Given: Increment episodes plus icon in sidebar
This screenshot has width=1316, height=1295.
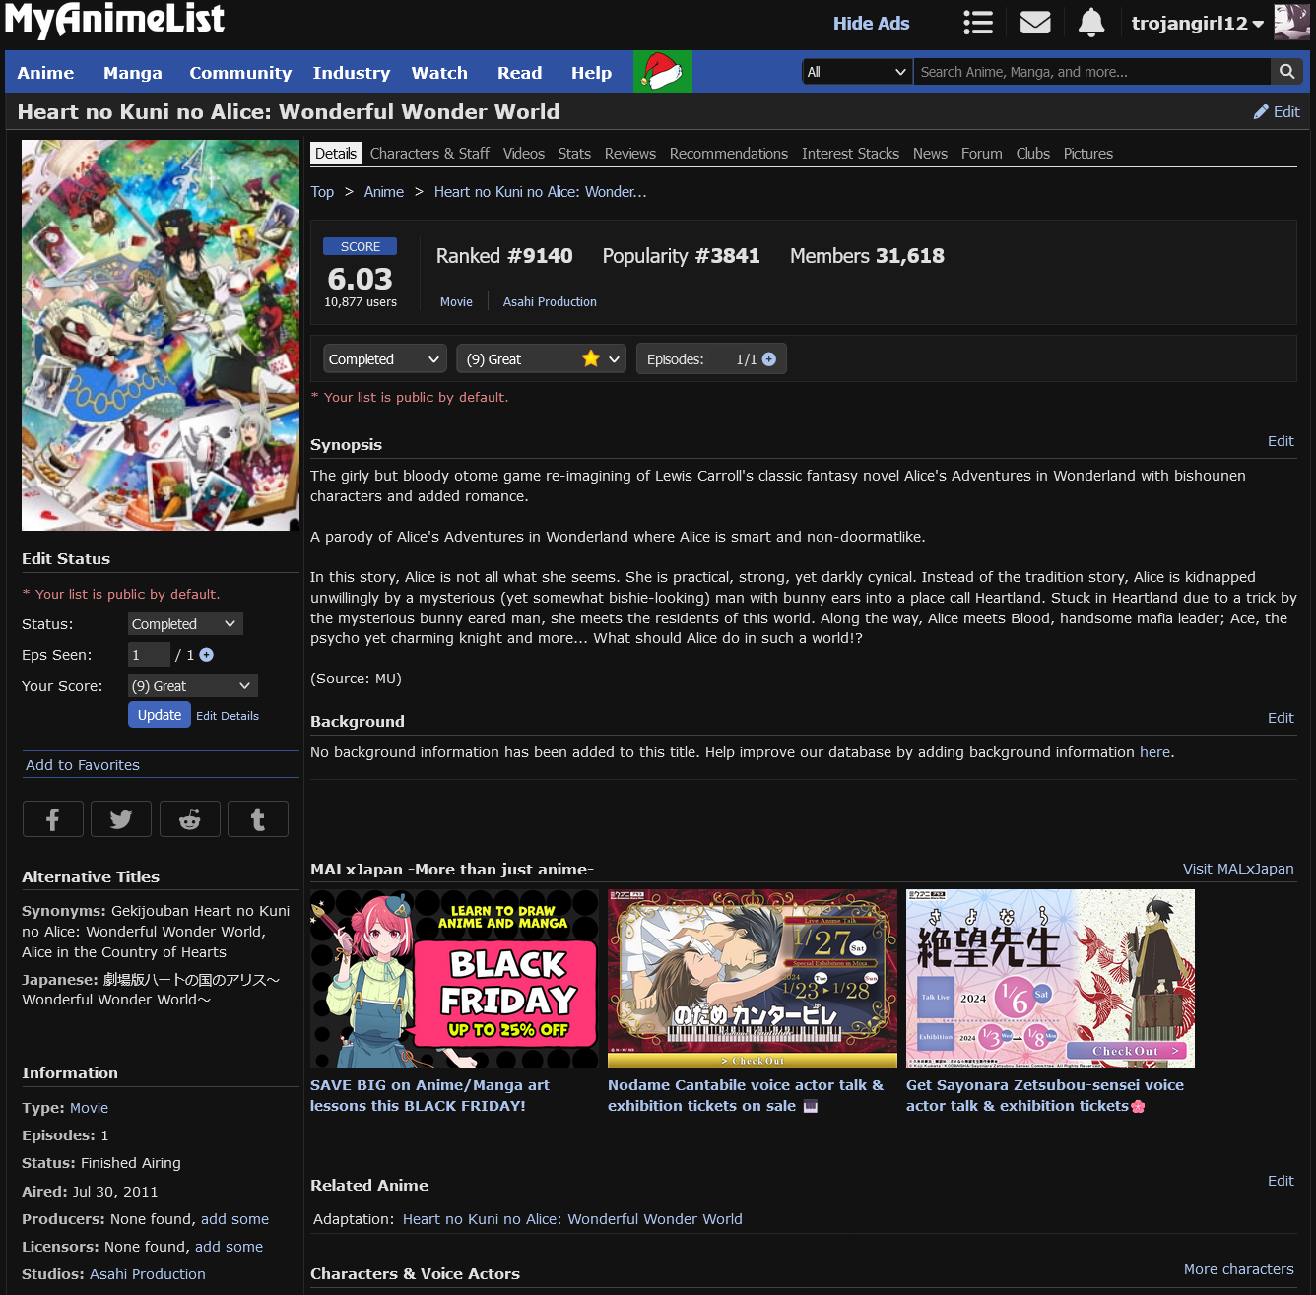Looking at the screenshot, I should (207, 655).
